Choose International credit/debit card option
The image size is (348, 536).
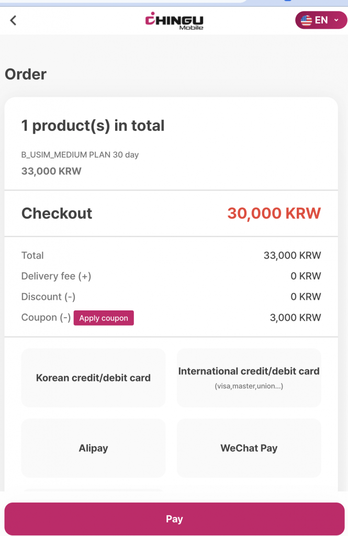(x=249, y=378)
